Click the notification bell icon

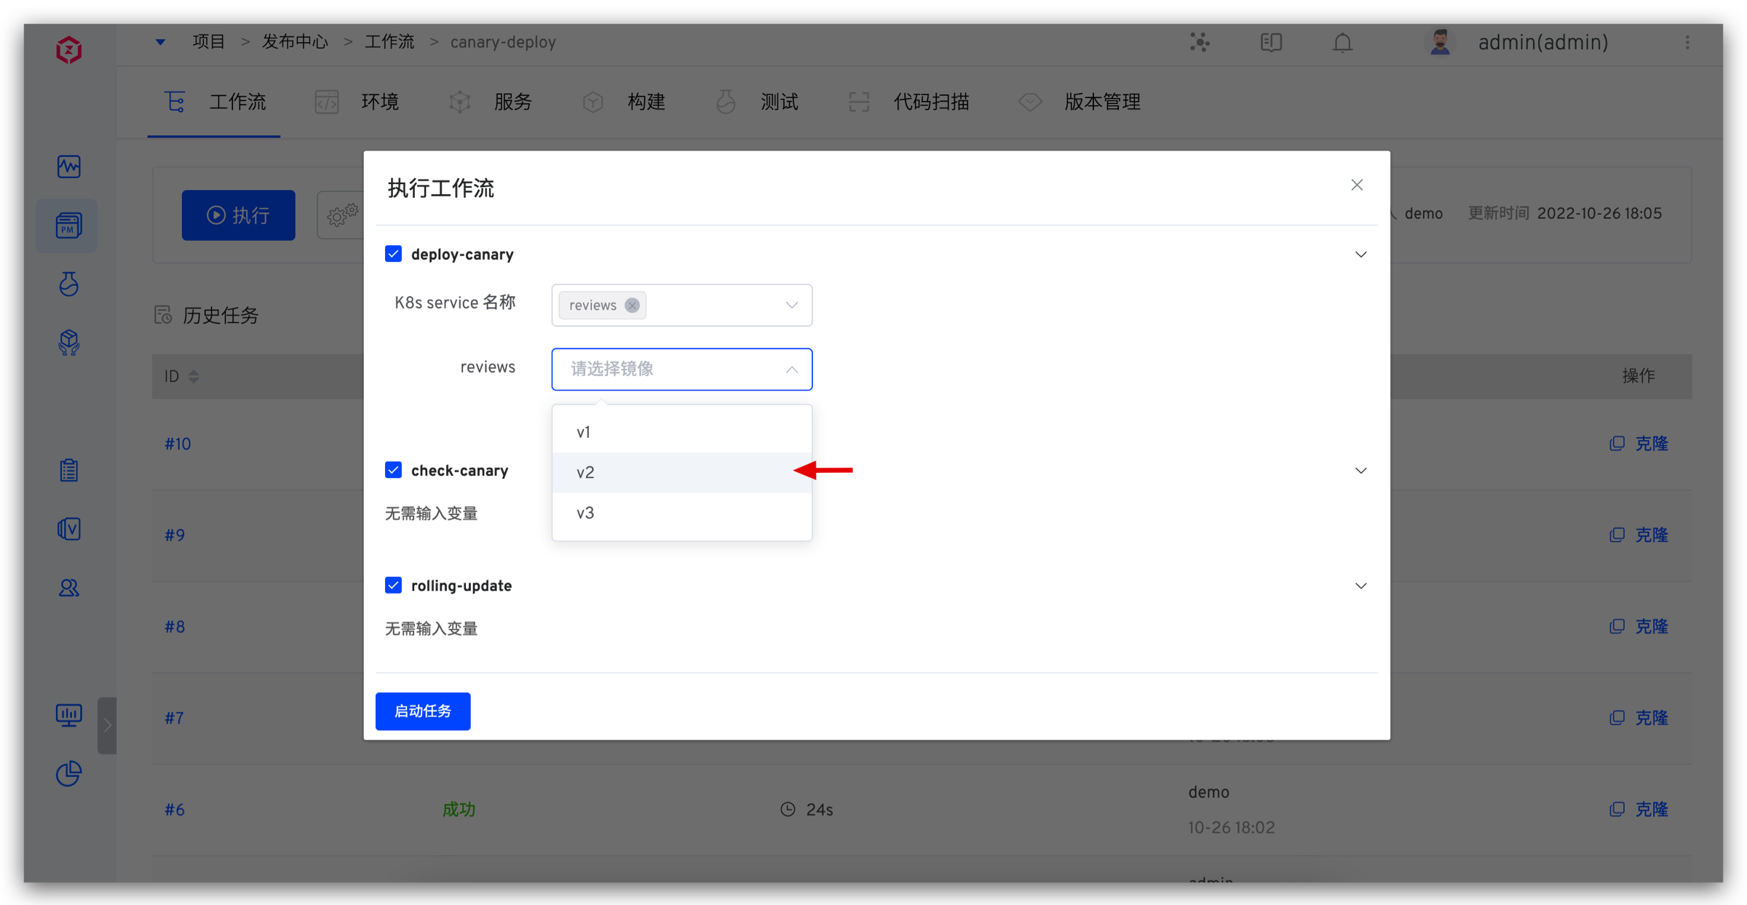[1342, 43]
